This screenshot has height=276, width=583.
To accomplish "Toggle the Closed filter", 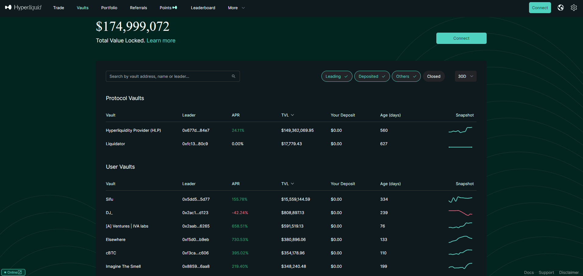I will tap(434, 76).
